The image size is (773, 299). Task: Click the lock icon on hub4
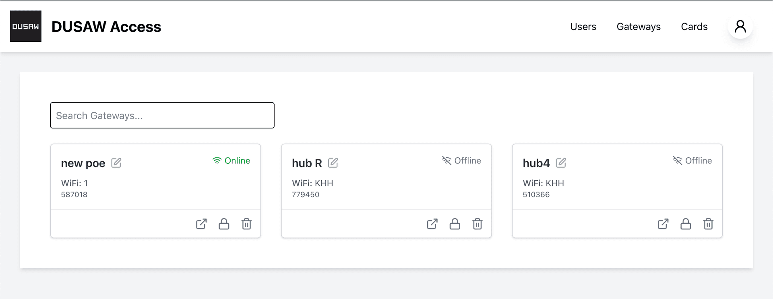[685, 224]
